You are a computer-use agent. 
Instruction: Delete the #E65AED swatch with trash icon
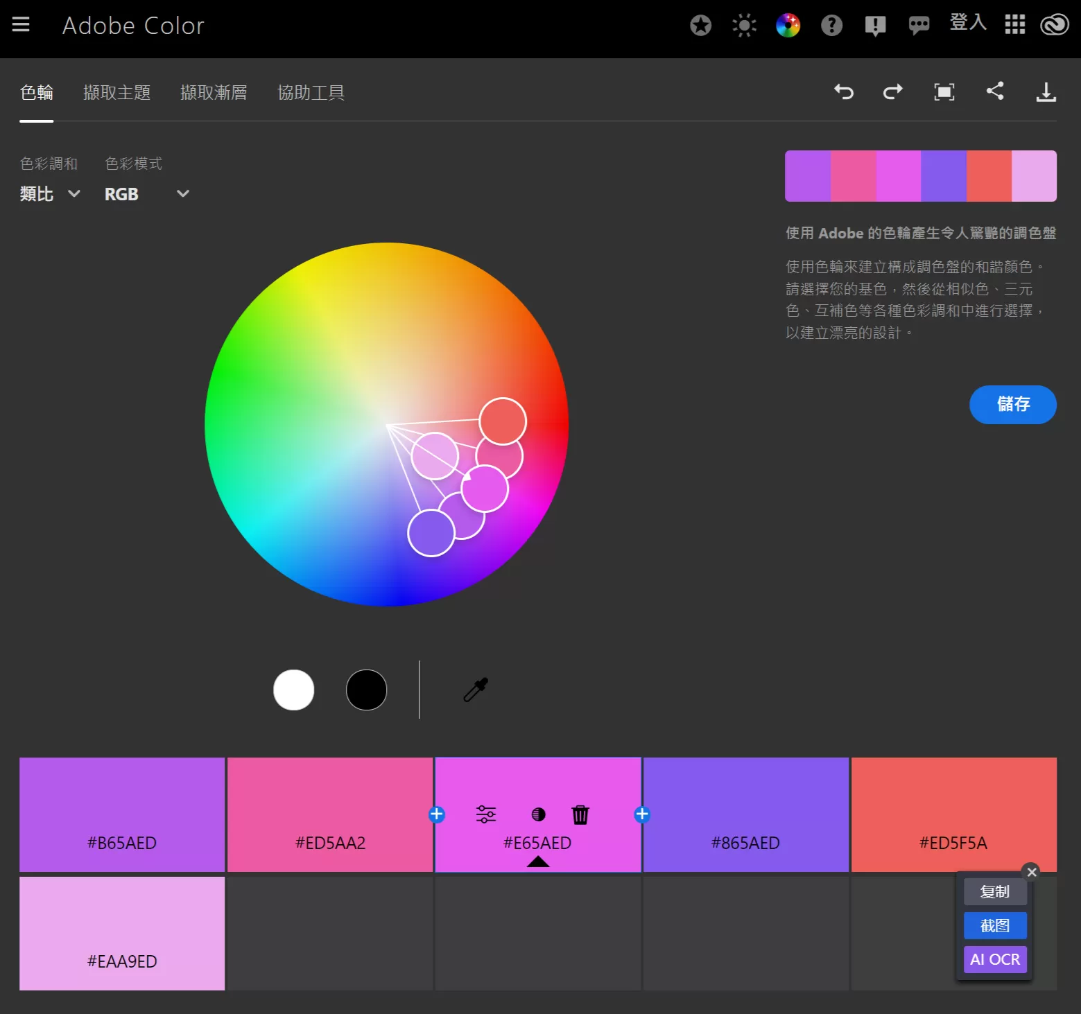[x=580, y=815]
